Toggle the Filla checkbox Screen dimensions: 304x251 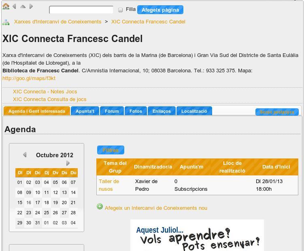(x=120, y=10)
